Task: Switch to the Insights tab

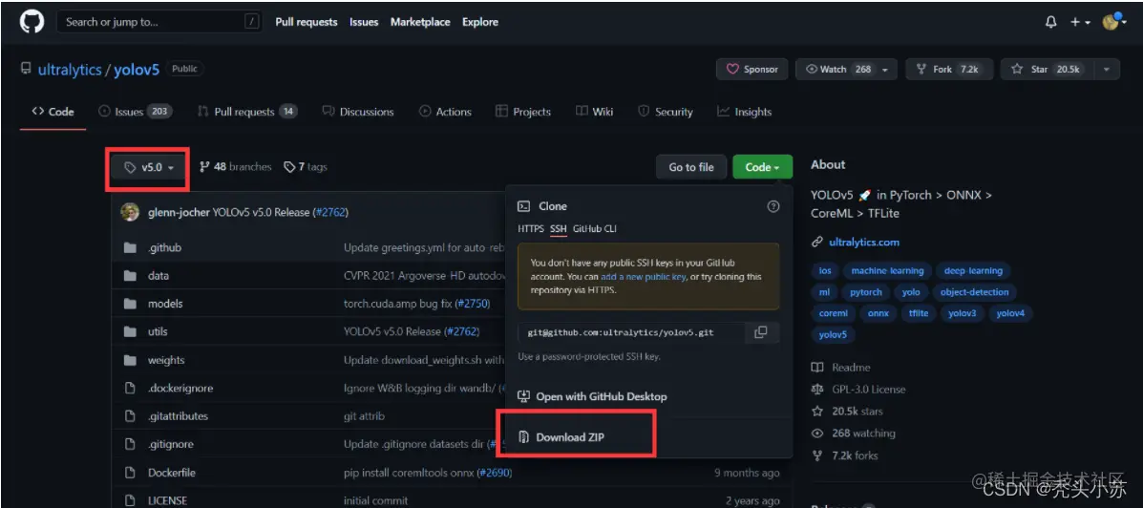Action: click(744, 112)
